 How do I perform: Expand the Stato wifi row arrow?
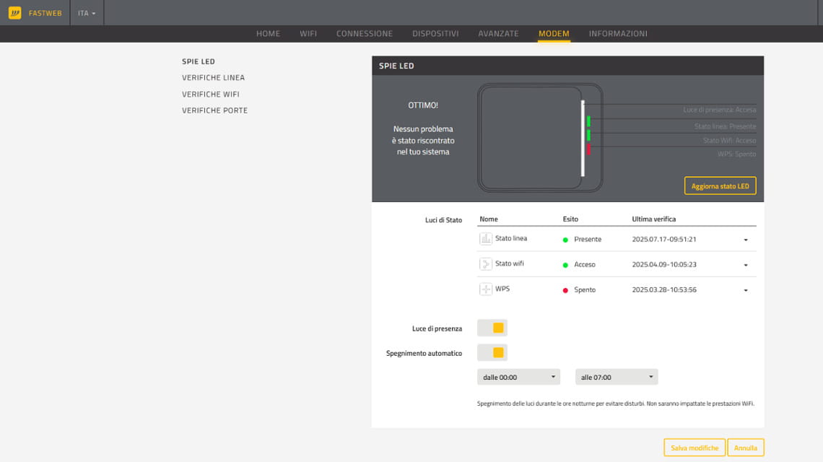coord(745,265)
